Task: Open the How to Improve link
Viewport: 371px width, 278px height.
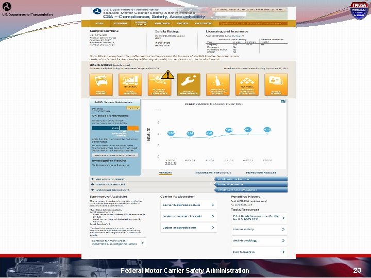Action: coord(259,252)
